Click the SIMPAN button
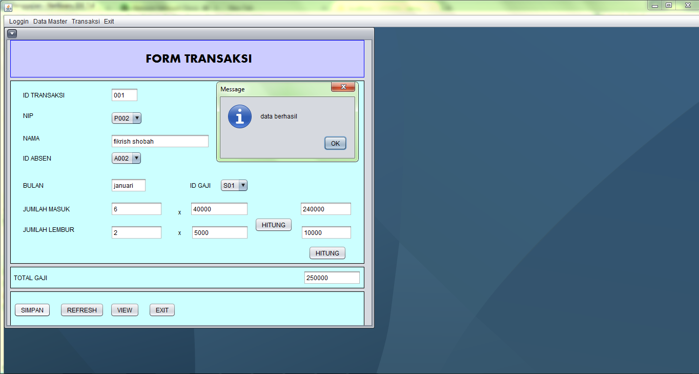 point(32,309)
